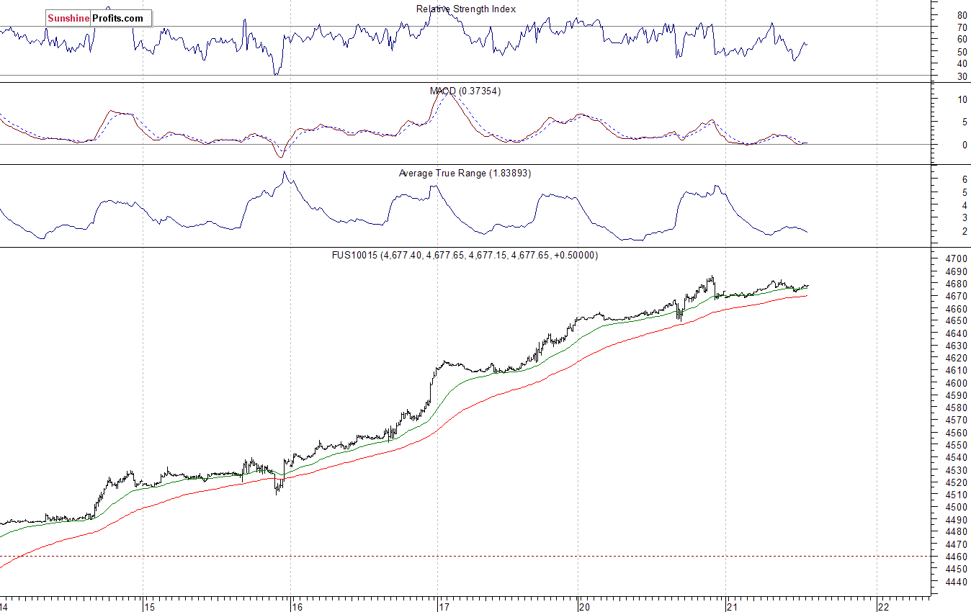Click the 4700 price axis label
971x612 pixels.
[957, 259]
